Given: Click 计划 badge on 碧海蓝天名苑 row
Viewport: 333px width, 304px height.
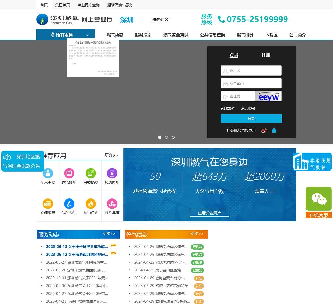Looking at the screenshot, I should [199, 278].
